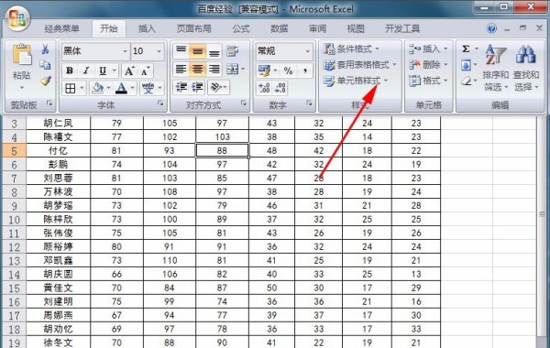Increase font size with large A
Image resolution: width=550 pixels, height=348 pixels.
click(x=129, y=71)
